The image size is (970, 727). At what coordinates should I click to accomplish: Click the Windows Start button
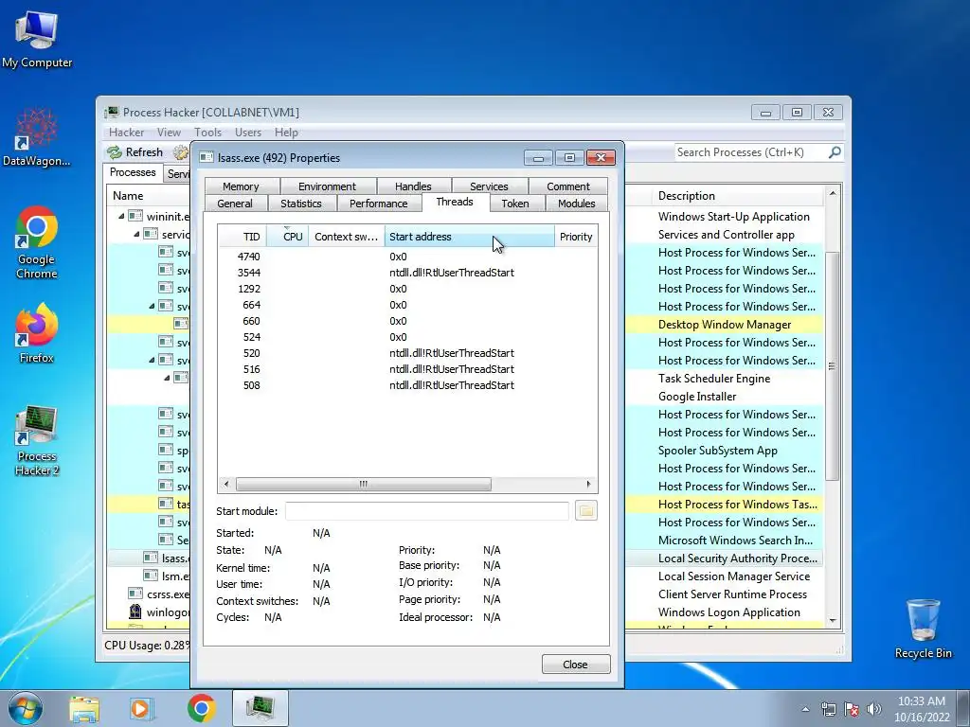pyautogui.click(x=26, y=708)
